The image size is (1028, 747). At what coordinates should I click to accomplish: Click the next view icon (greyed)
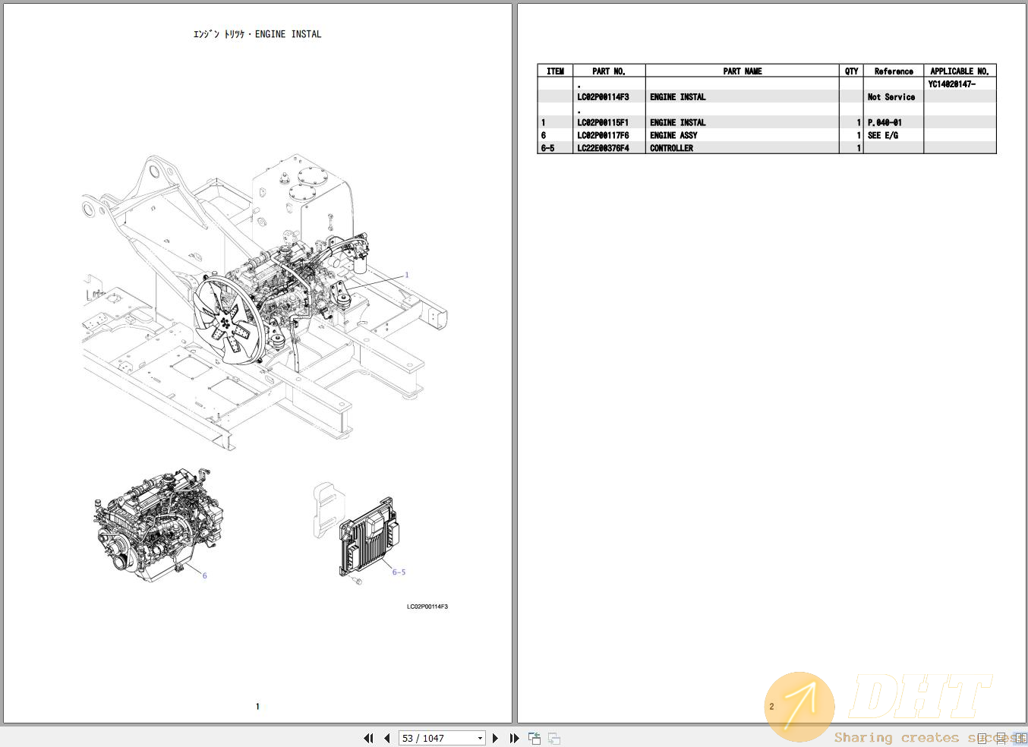tap(554, 738)
